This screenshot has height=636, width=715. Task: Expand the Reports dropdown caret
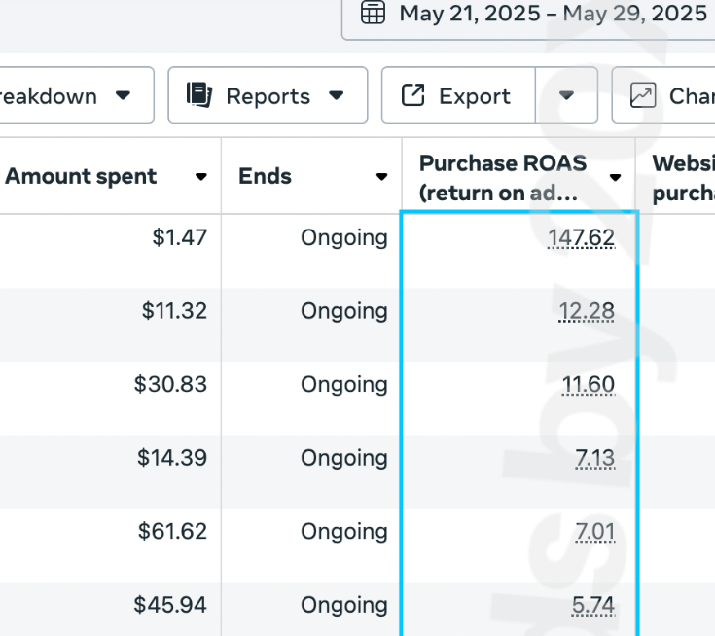[x=337, y=95]
